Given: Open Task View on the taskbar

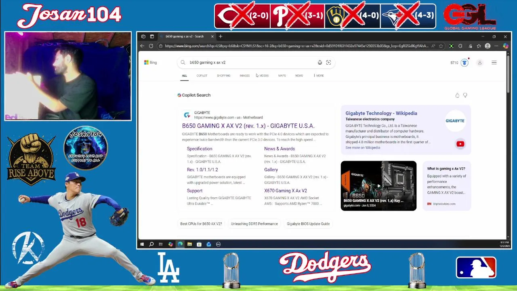Looking at the screenshot, I should (x=161, y=244).
